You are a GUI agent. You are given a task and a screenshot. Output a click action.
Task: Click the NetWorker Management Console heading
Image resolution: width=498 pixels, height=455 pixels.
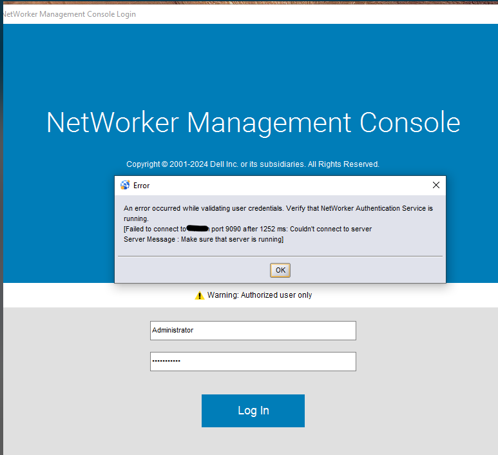pos(253,122)
